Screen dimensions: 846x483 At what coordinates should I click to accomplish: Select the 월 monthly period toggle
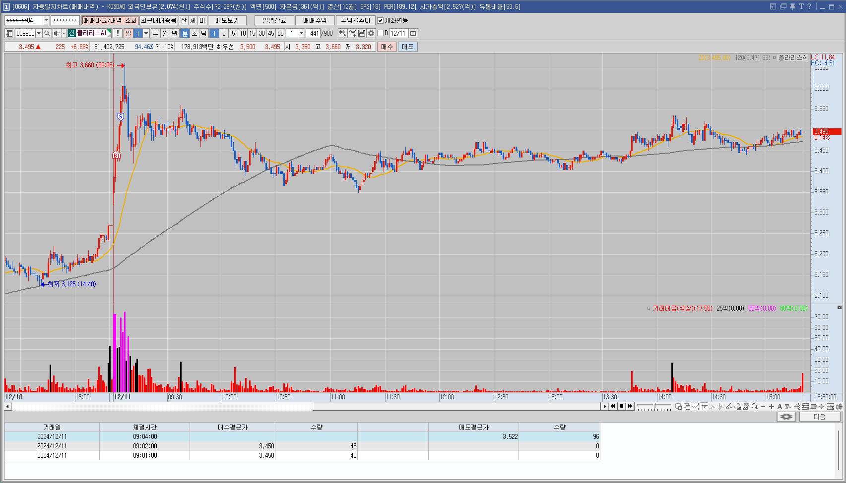pos(165,33)
